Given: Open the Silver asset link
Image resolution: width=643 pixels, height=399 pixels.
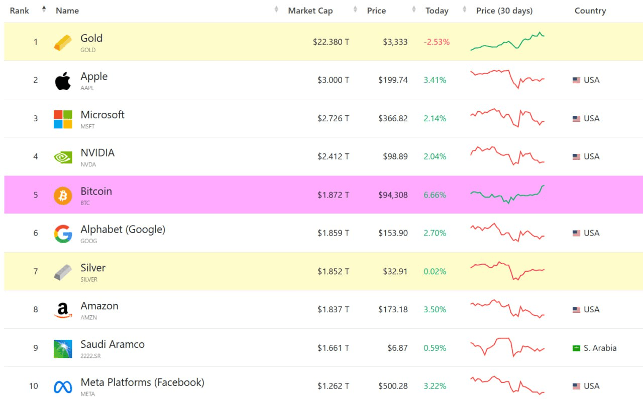Looking at the screenshot, I should [93, 268].
